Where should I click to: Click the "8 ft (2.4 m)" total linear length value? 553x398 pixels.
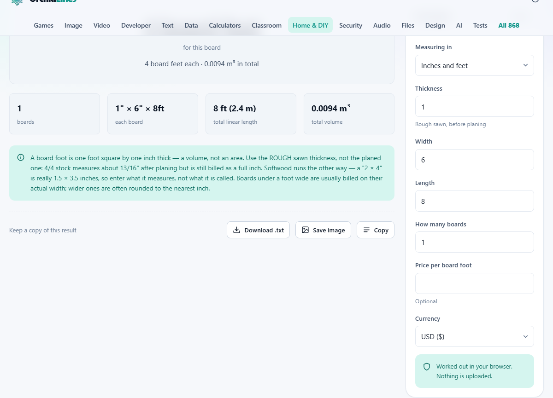(x=235, y=109)
